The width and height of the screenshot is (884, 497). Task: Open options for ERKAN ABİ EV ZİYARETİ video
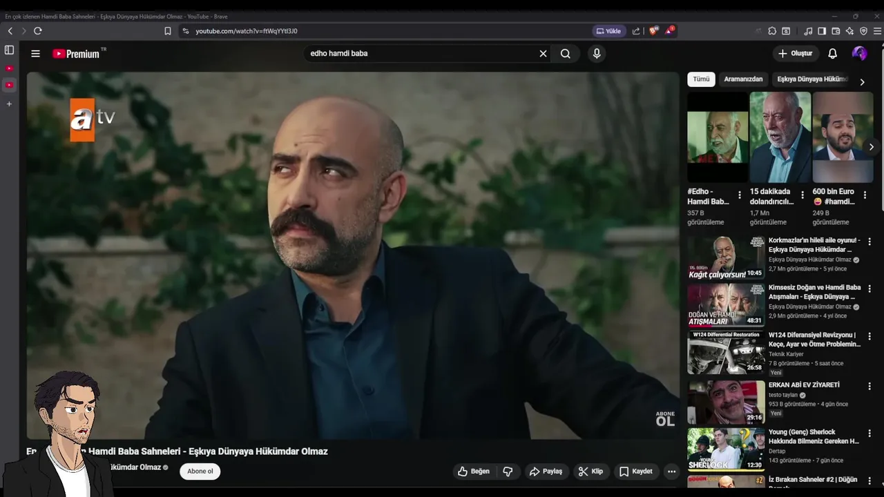tap(869, 387)
